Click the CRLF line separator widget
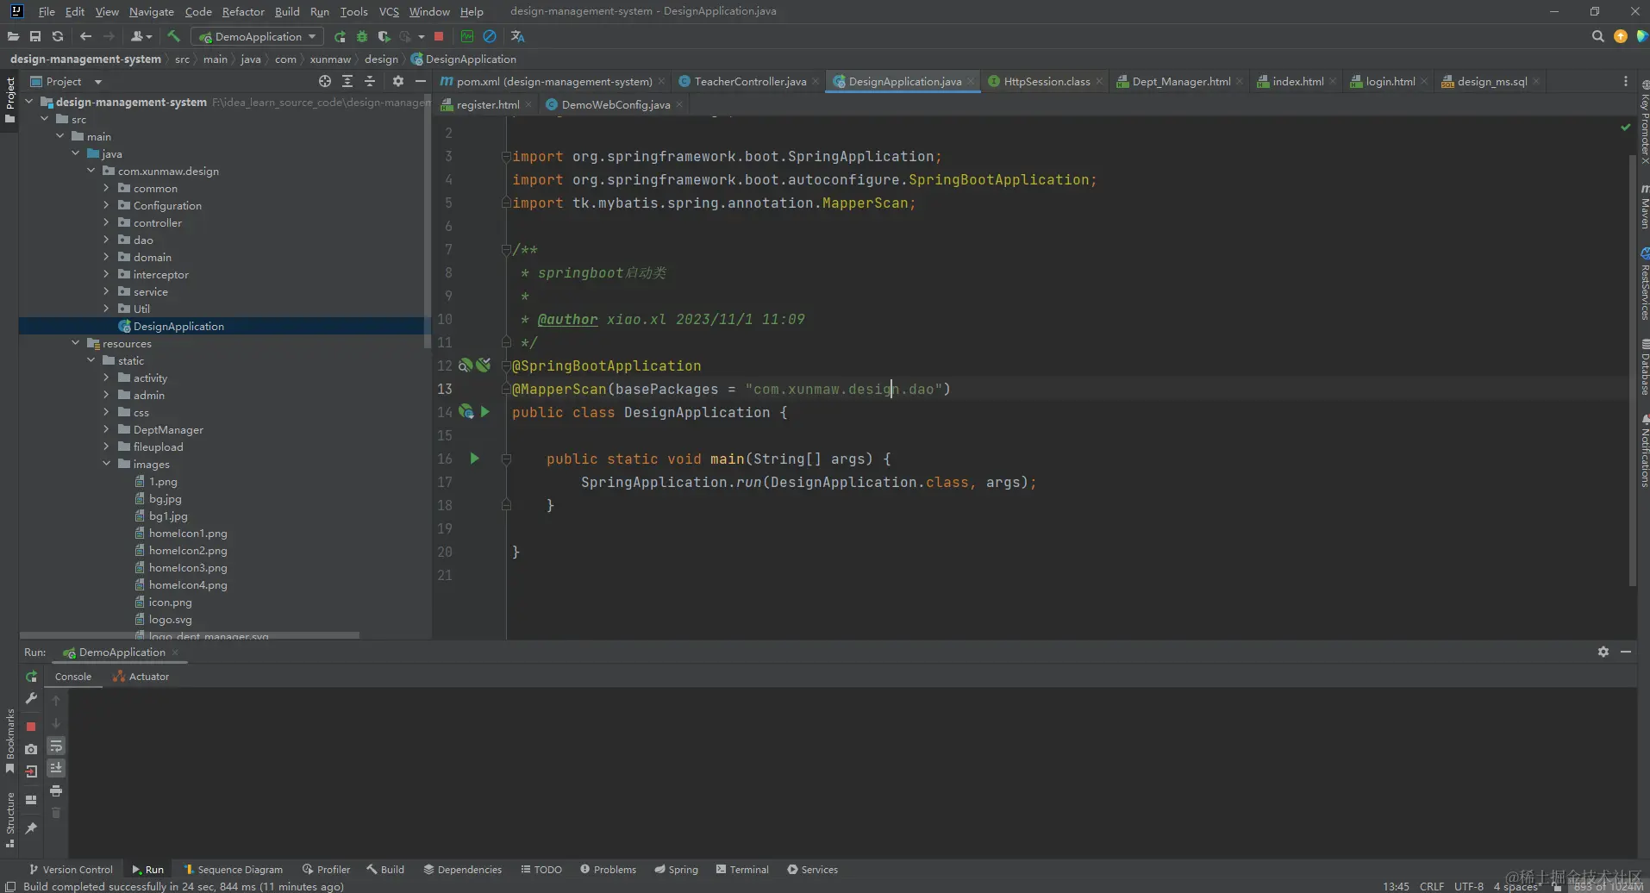This screenshot has height=893, width=1650. (1431, 886)
